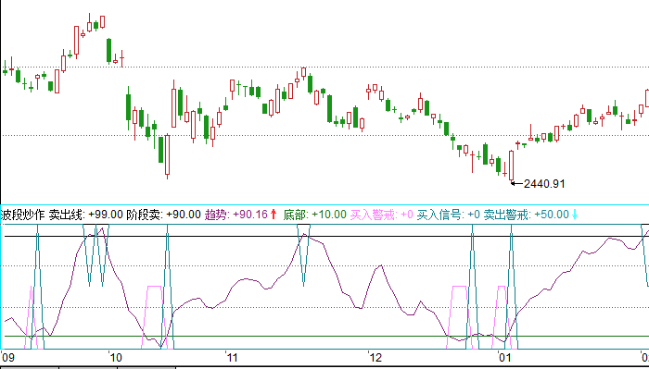The image size is (649, 369).
Task: Click the 01 month marker on time axis
Action: [505, 357]
